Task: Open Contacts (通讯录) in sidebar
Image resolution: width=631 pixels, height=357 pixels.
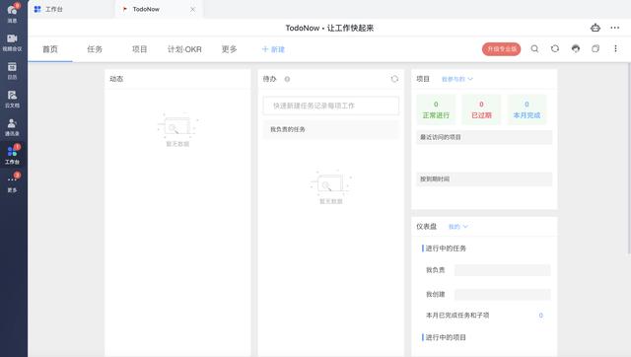Action: 13,126
